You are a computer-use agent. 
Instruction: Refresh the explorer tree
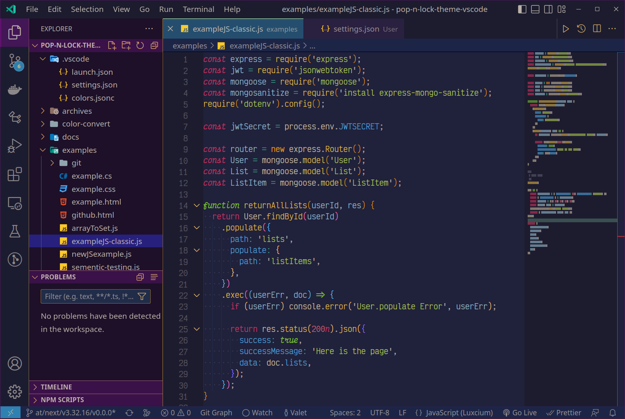[140, 45]
